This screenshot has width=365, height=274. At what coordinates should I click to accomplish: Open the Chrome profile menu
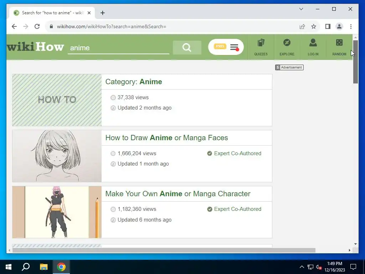click(339, 26)
